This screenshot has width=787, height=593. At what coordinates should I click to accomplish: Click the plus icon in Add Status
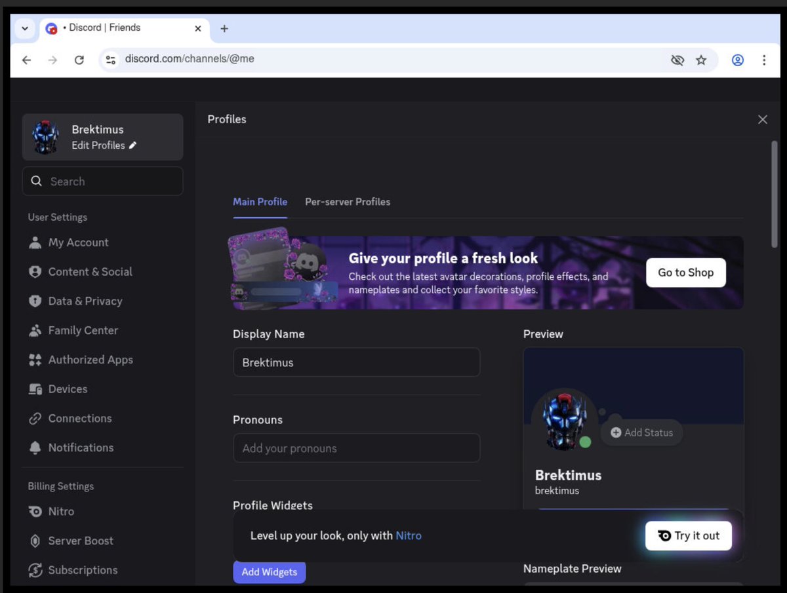(616, 432)
